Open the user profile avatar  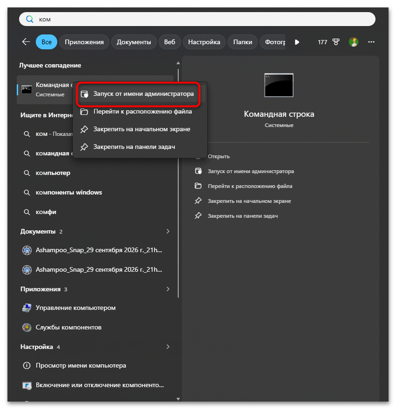pos(354,42)
